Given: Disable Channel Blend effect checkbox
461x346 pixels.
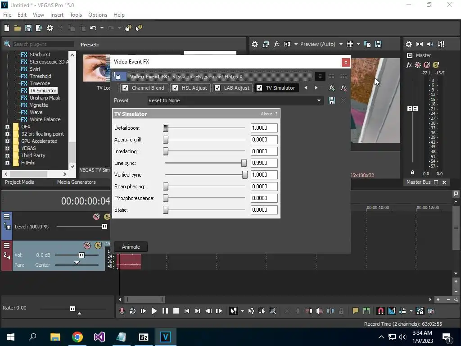Looking at the screenshot, I should 125,88.
